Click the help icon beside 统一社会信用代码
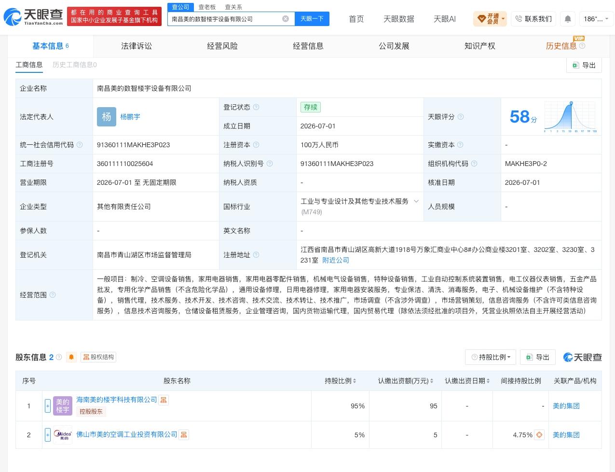 pos(80,145)
